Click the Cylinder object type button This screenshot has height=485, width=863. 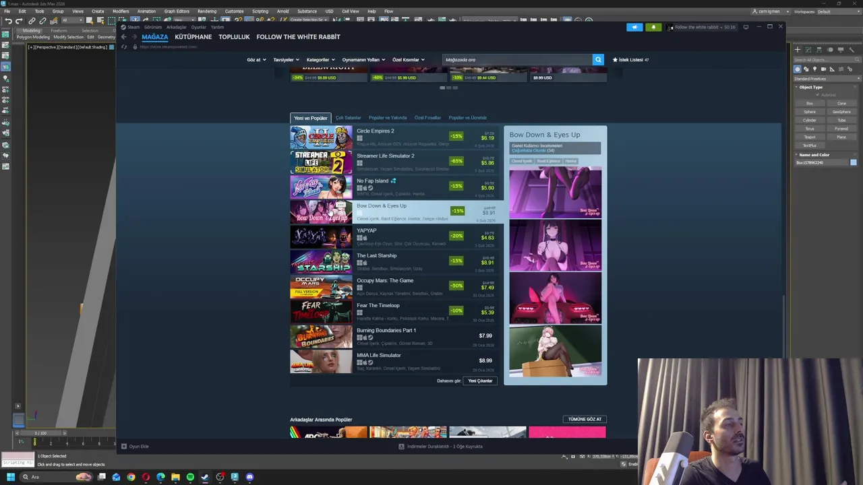810,120
